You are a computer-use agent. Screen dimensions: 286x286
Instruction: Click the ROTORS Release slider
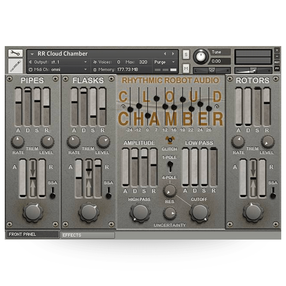pos(267,107)
